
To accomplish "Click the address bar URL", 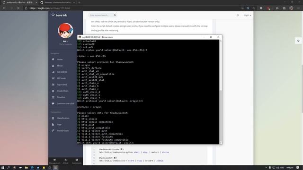I will (50, 8).
